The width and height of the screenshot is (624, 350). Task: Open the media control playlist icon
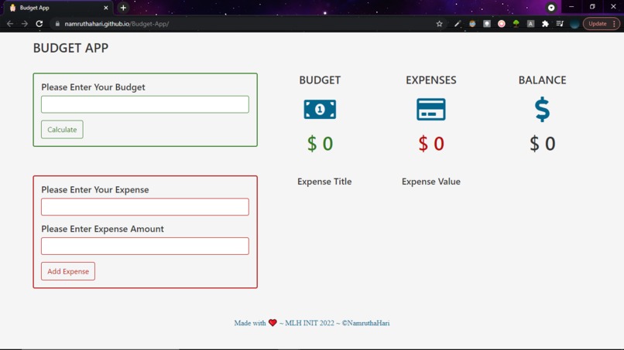[x=560, y=24]
